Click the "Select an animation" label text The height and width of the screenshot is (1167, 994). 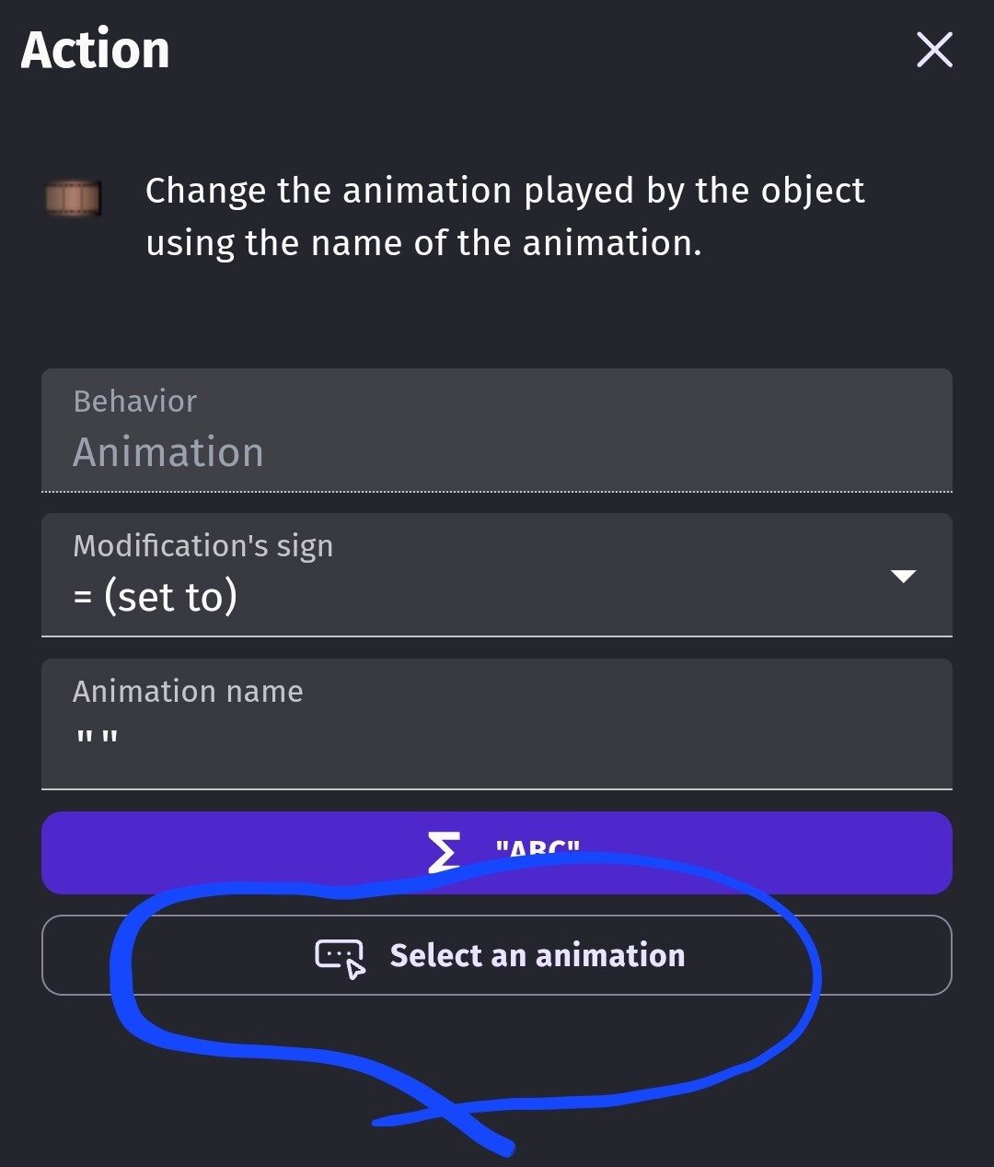[537, 955]
